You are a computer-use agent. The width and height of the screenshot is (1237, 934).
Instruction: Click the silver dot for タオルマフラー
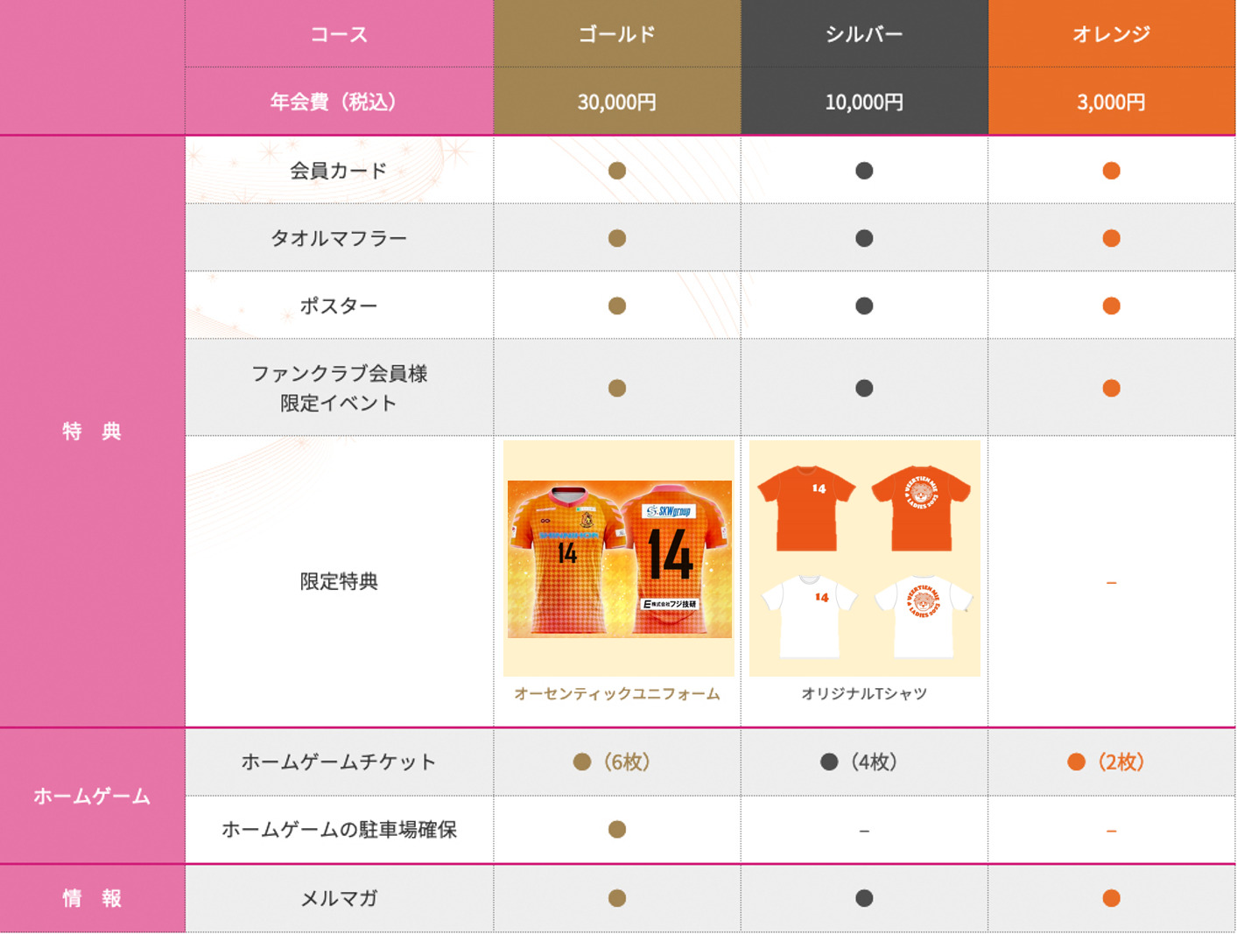coord(864,238)
